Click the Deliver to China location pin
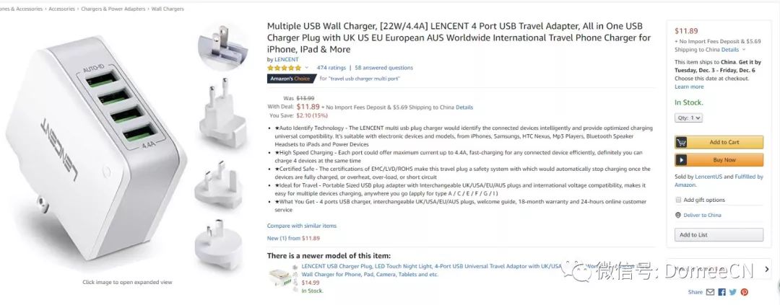780x305 pixels. [x=678, y=215]
